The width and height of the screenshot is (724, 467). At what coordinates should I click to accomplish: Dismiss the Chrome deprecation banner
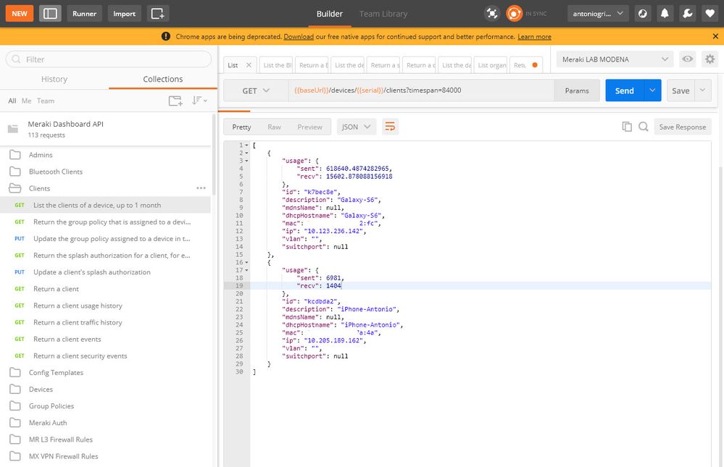click(x=715, y=36)
